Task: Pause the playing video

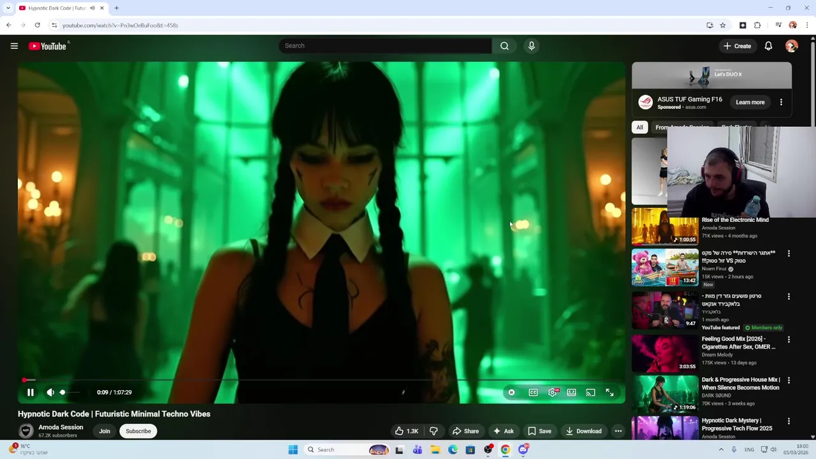Action: coord(30,393)
